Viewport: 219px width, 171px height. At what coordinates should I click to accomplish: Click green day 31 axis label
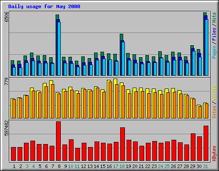[x=205, y=166]
